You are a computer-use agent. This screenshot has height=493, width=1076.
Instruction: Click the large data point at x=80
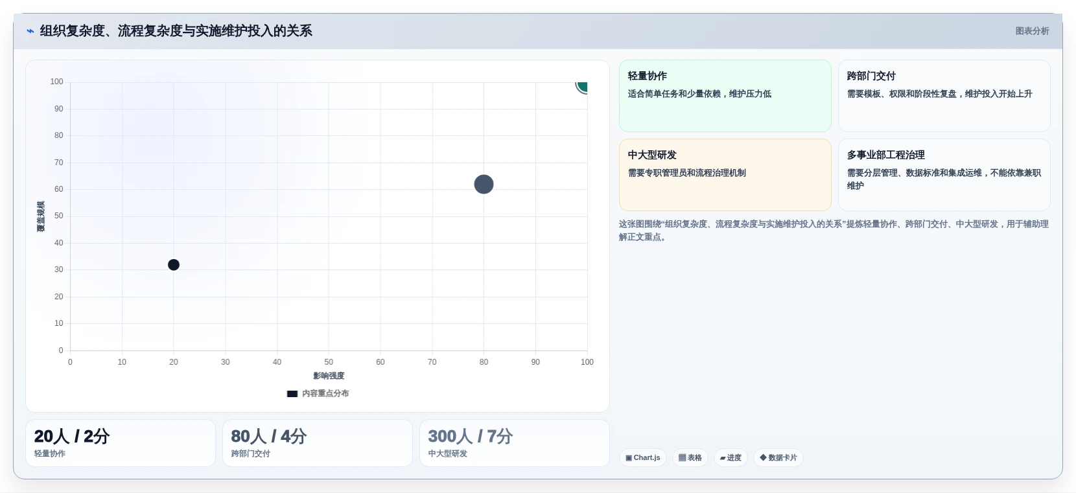click(484, 185)
